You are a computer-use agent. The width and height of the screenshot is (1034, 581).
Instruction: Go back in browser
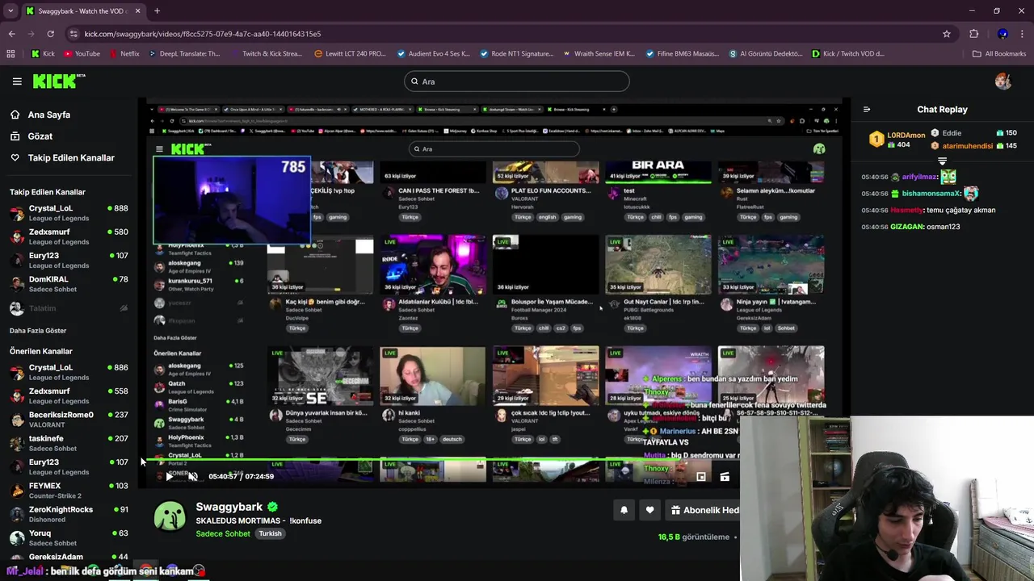pyautogui.click(x=11, y=34)
